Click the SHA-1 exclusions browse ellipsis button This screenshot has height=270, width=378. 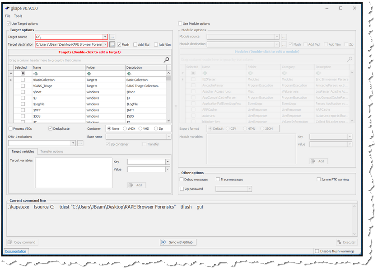[80, 143]
